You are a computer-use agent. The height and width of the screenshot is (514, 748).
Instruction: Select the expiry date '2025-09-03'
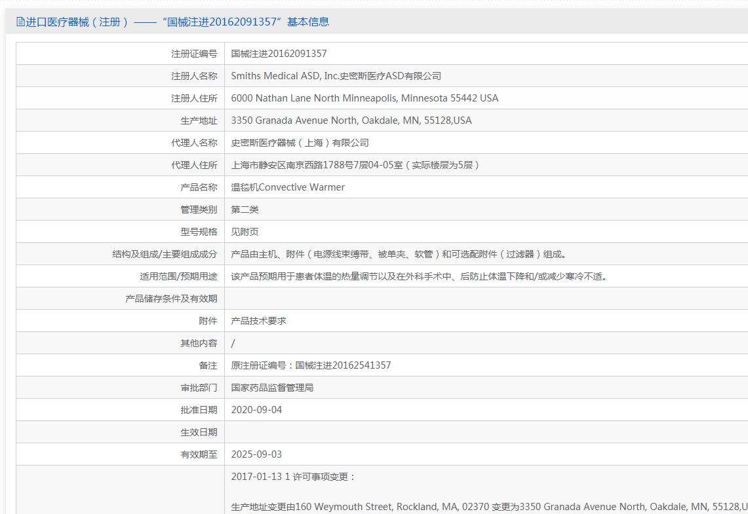[256, 454]
